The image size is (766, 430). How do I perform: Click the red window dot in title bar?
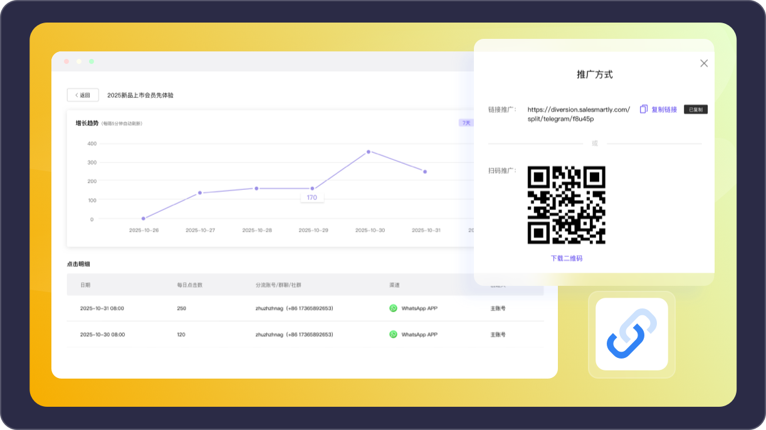[66, 61]
